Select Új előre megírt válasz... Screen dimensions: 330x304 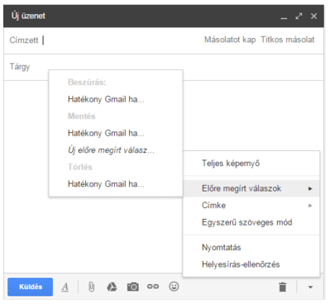[x=116, y=150]
